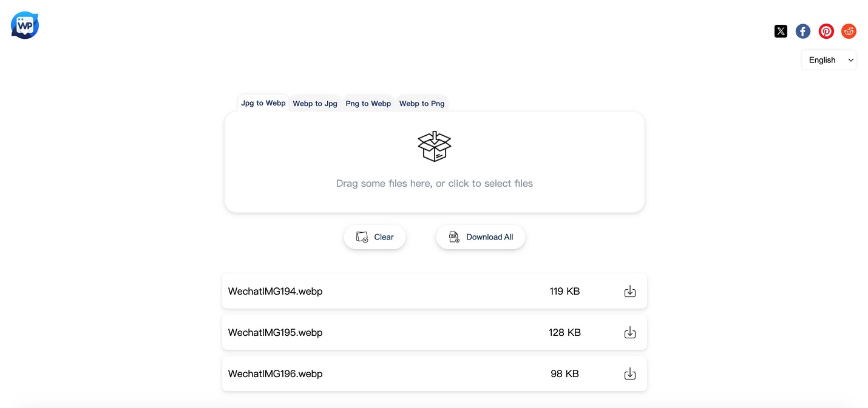Switch to Webp to Jpg tab
Image resolution: width=868 pixels, height=408 pixels.
coord(315,104)
